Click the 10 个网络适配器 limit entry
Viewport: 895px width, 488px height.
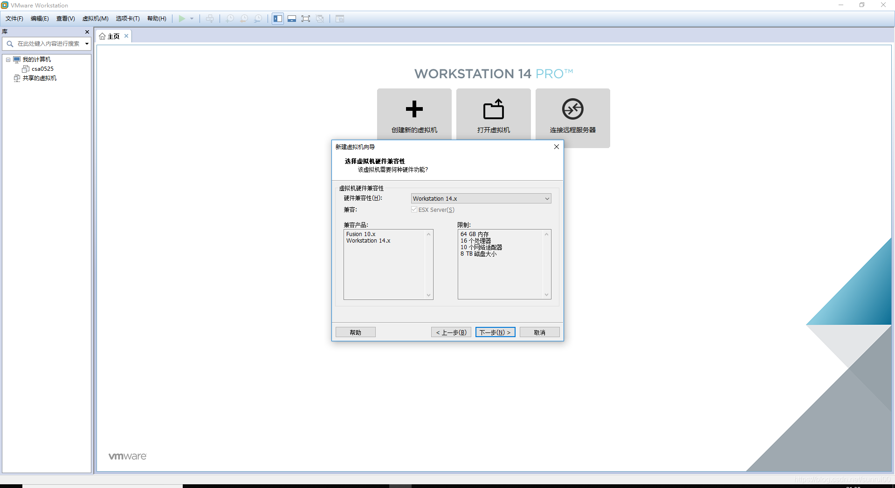(x=481, y=247)
